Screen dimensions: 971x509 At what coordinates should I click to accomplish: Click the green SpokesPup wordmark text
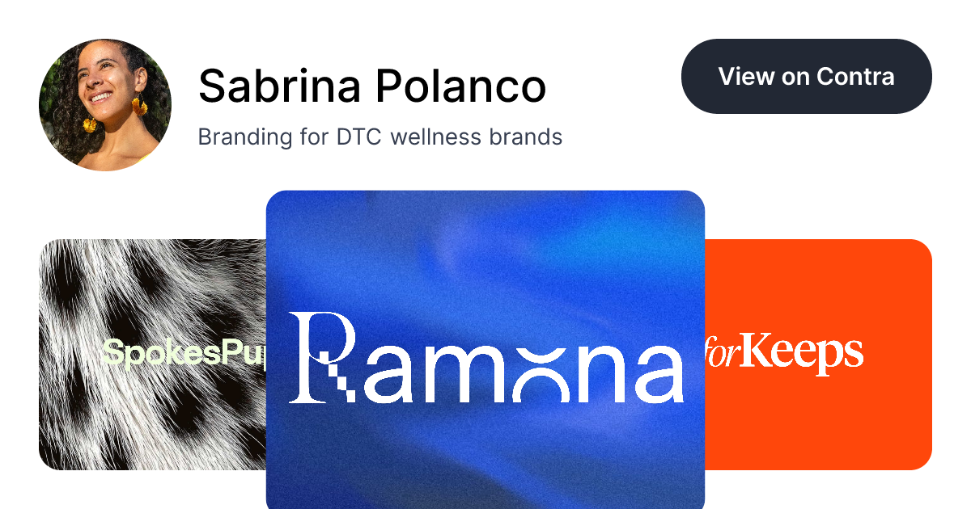coord(184,354)
